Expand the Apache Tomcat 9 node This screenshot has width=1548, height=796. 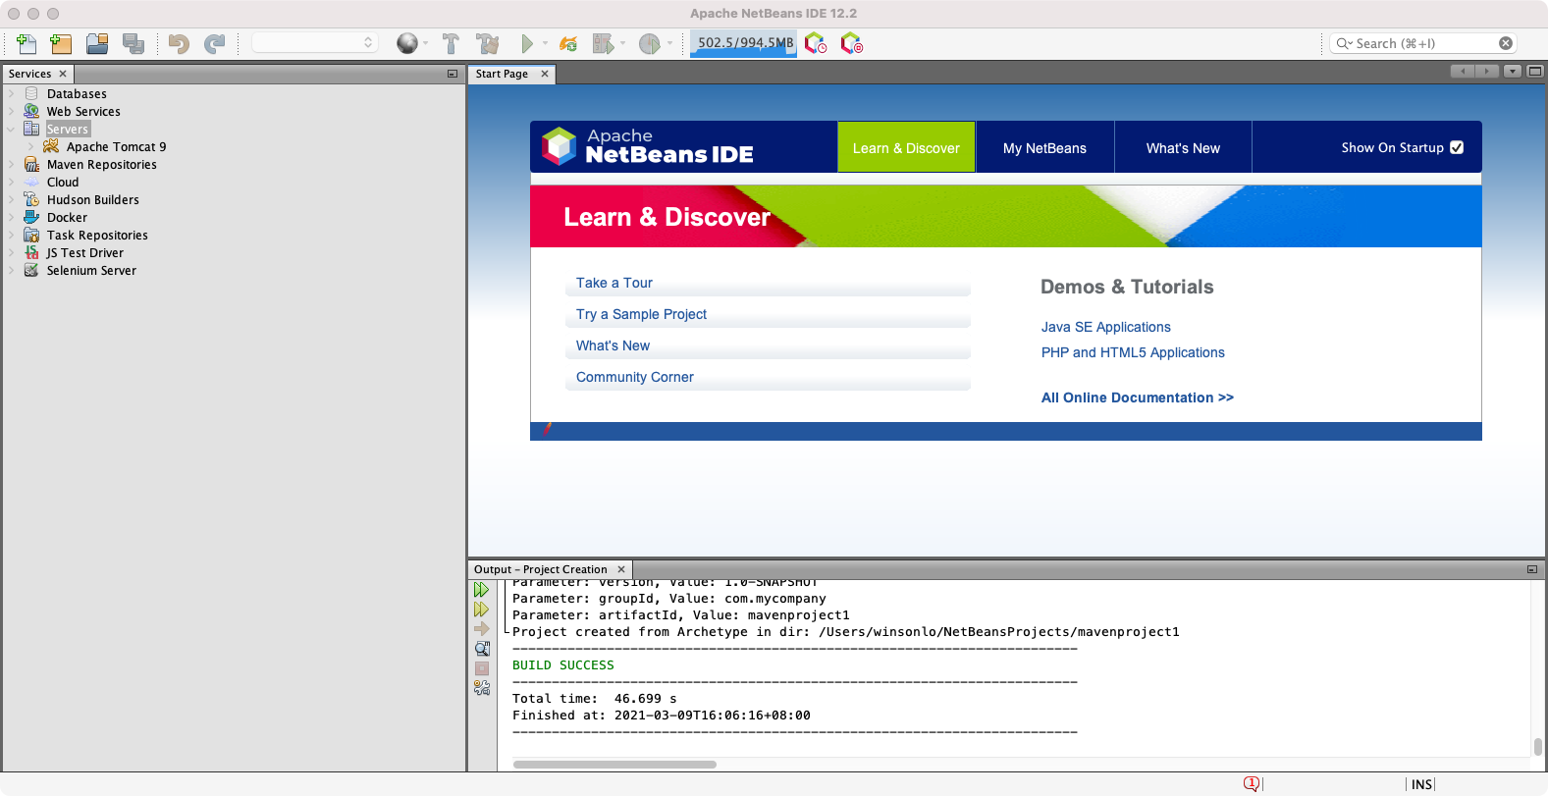pos(30,147)
